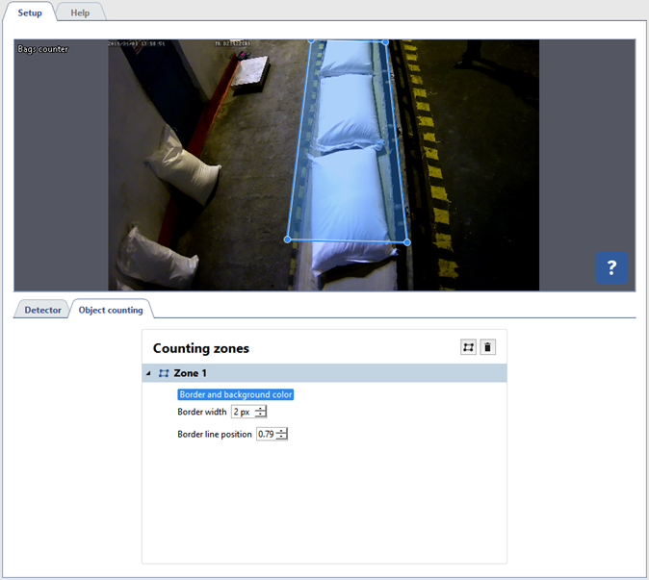The width and height of the screenshot is (649, 580).
Task: Decrease Border width with the down arrow
Action: (x=260, y=416)
